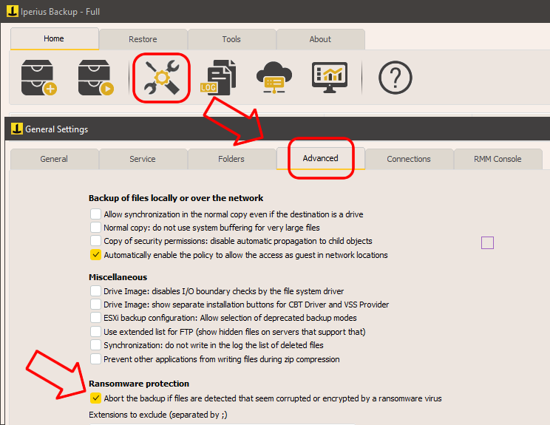
Task: Check Drive Image: disables I/O boundary checks
Action: click(x=95, y=290)
